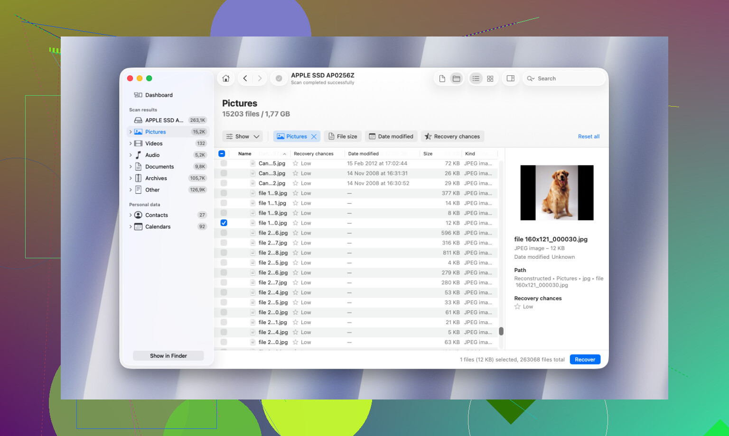Open Videos category in sidebar
Viewport: 729px width, 436px height.
[x=168, y=143]
